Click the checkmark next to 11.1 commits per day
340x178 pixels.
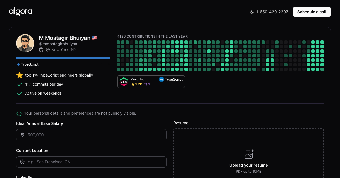pyautogui.click(x=20, y=84)
